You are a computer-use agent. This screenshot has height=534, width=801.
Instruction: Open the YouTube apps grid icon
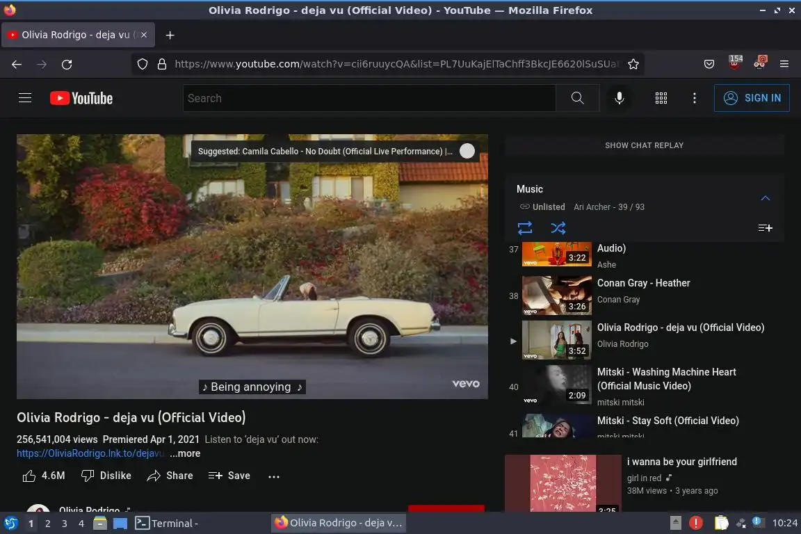661,98
